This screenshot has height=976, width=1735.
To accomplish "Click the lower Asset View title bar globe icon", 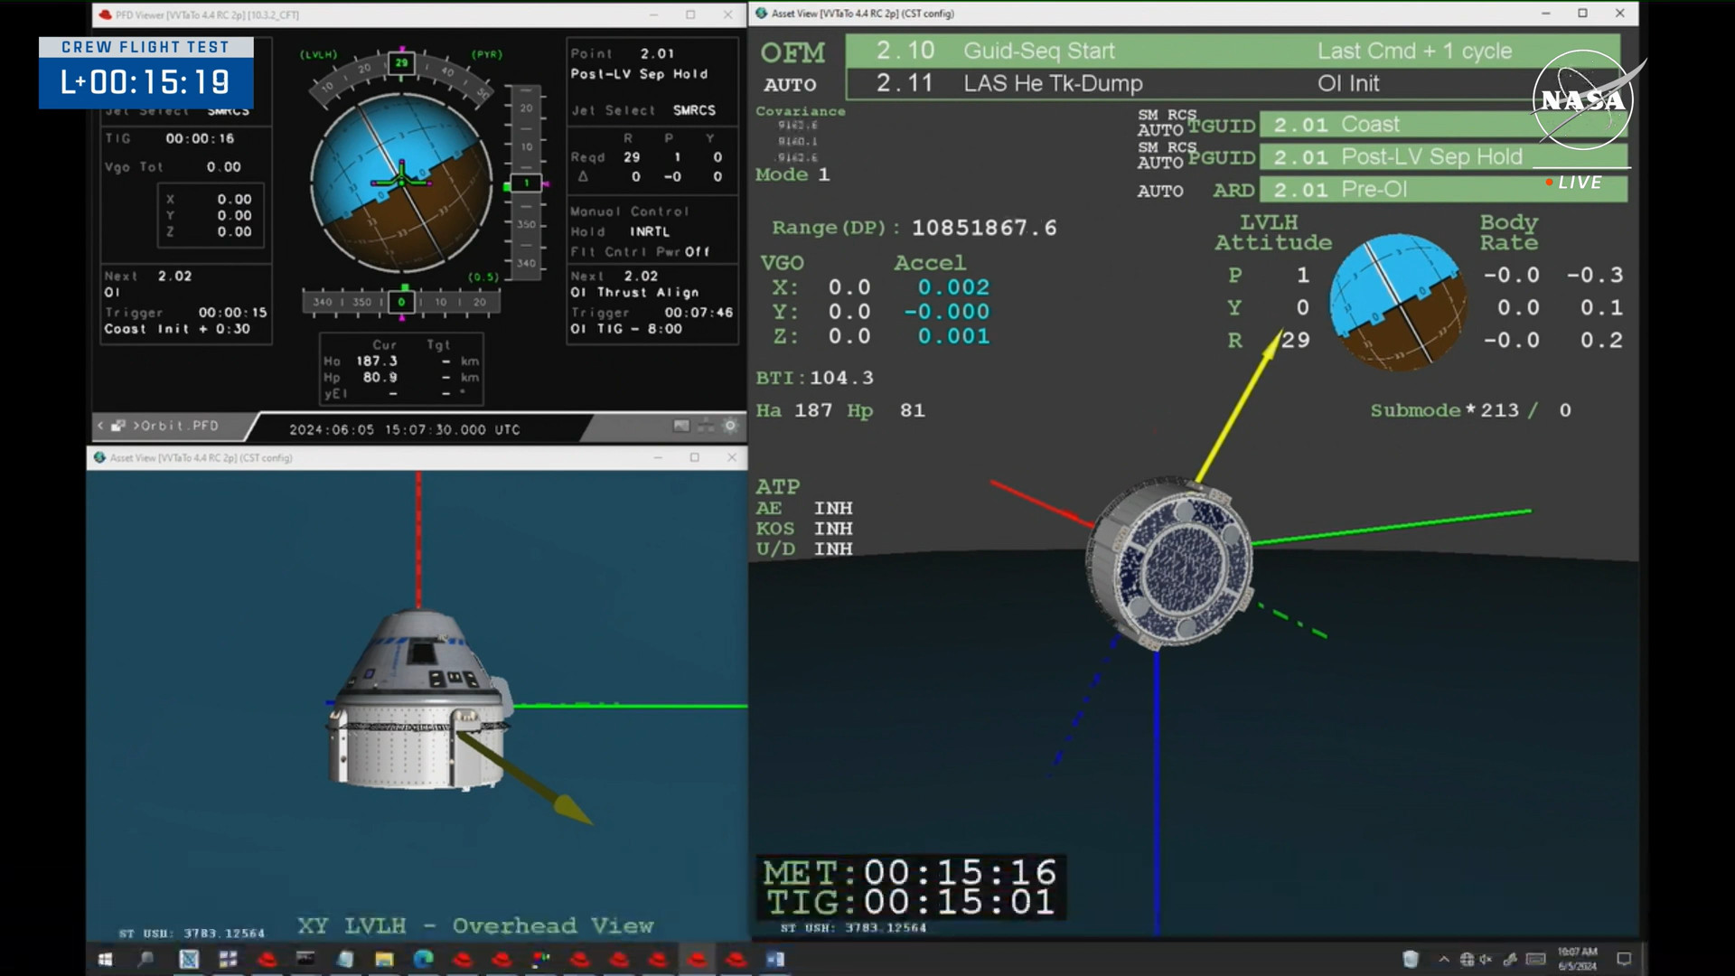I will click(99, 457).
